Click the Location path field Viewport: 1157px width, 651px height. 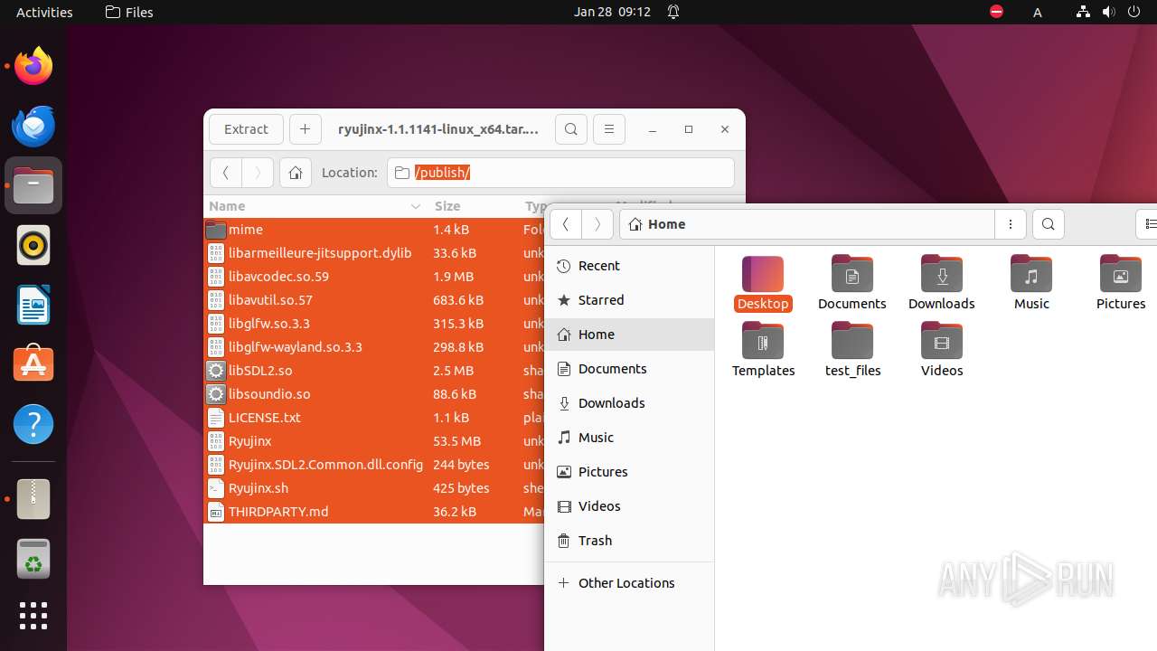point(560,173)
